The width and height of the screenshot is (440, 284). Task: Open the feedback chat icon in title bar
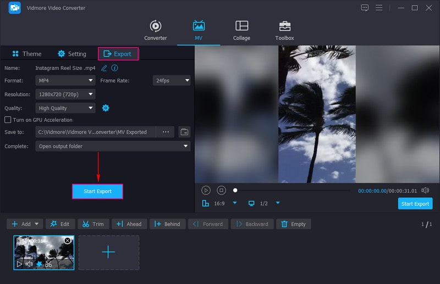pyautogui.click(x=365, y=8)
